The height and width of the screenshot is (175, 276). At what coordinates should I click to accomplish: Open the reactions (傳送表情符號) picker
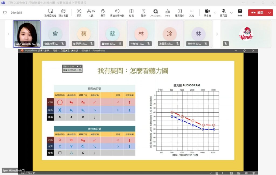click(117, 12)
